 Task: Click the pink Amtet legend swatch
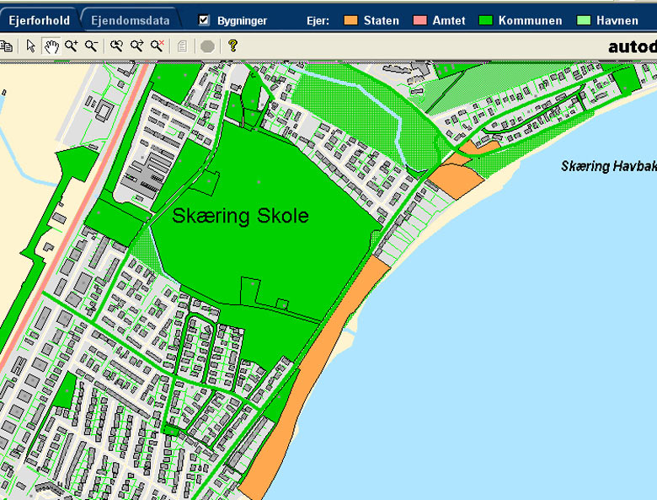point(419,20)
